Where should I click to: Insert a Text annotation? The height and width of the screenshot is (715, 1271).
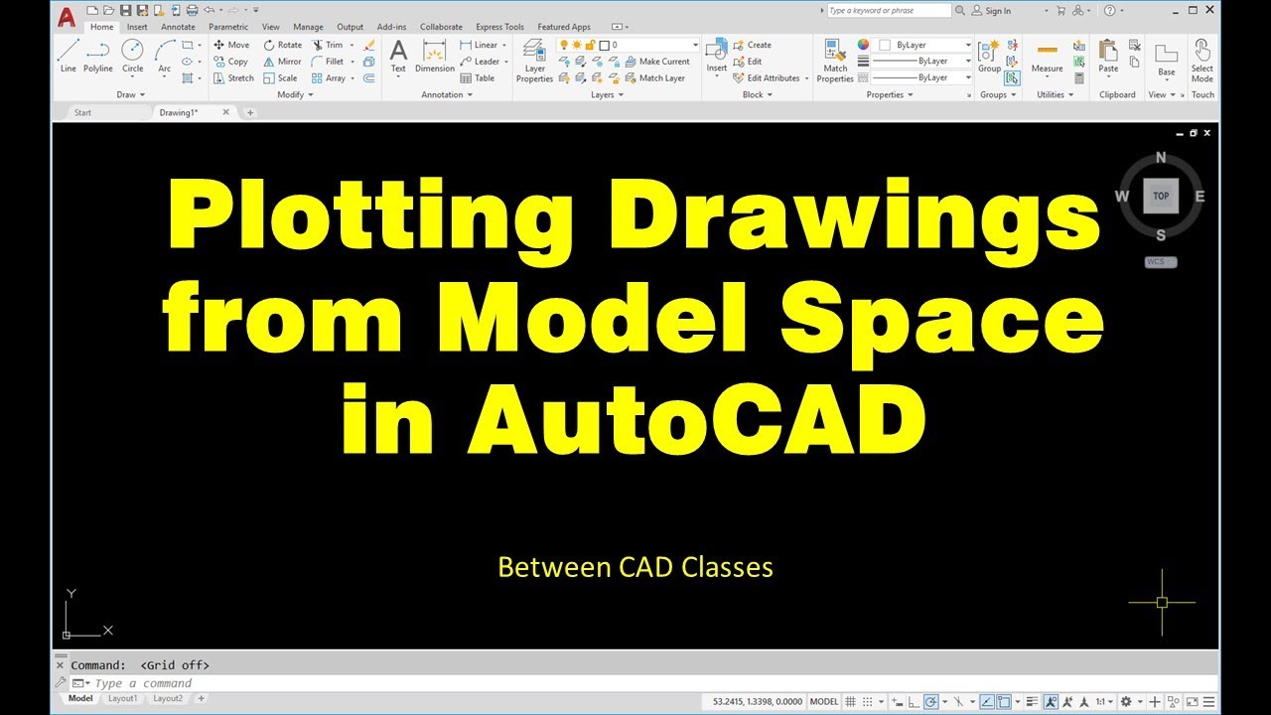[398, 56]
